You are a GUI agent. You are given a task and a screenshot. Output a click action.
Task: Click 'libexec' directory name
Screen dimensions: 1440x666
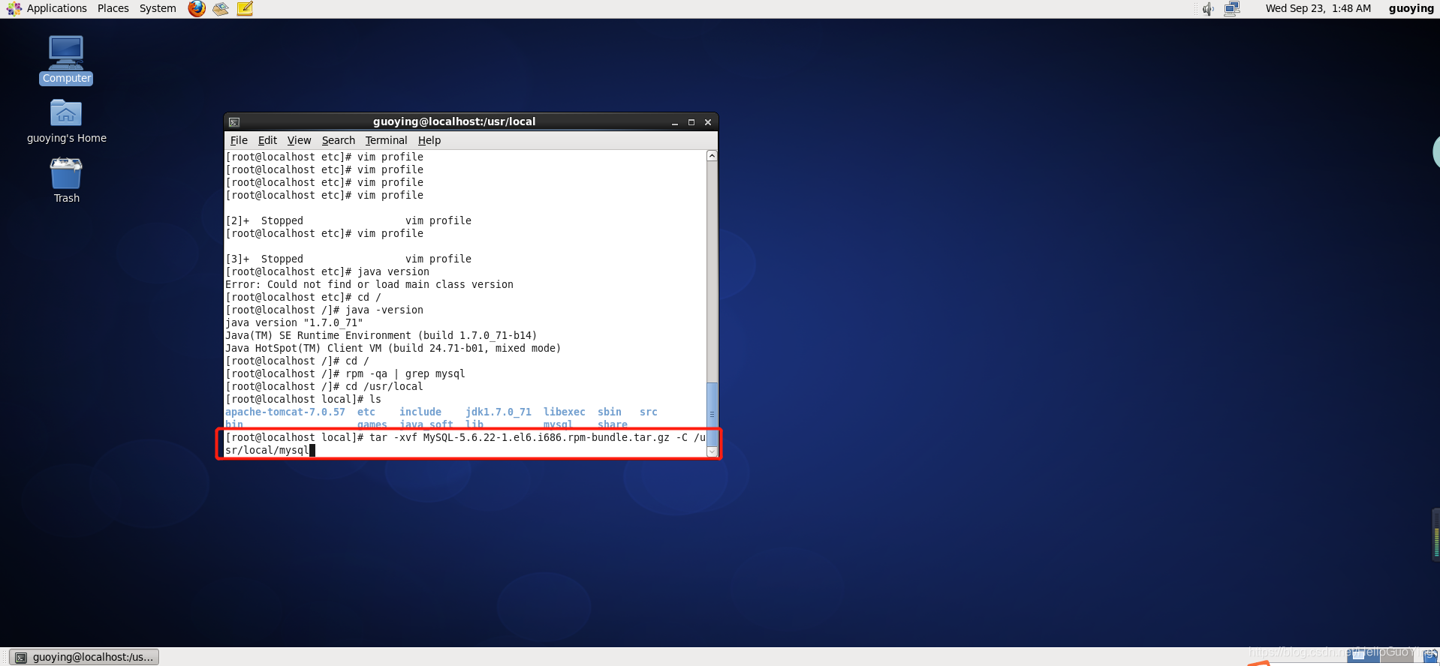(x=565, y=412)
